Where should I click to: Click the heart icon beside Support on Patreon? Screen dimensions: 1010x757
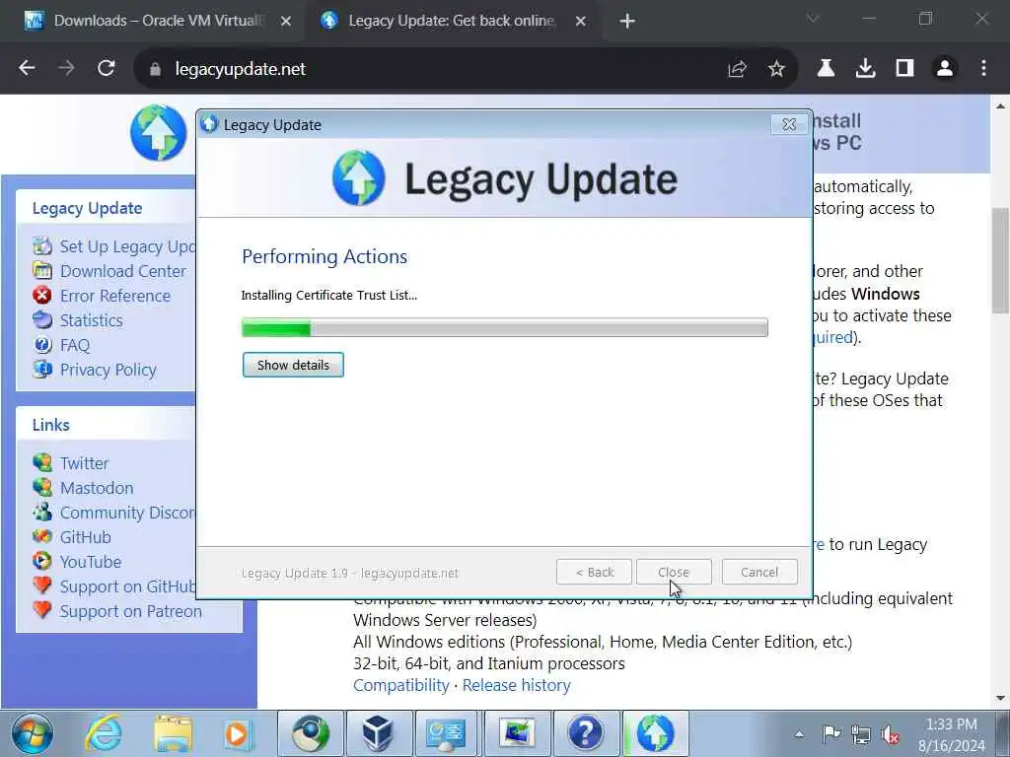pos(42,610)
